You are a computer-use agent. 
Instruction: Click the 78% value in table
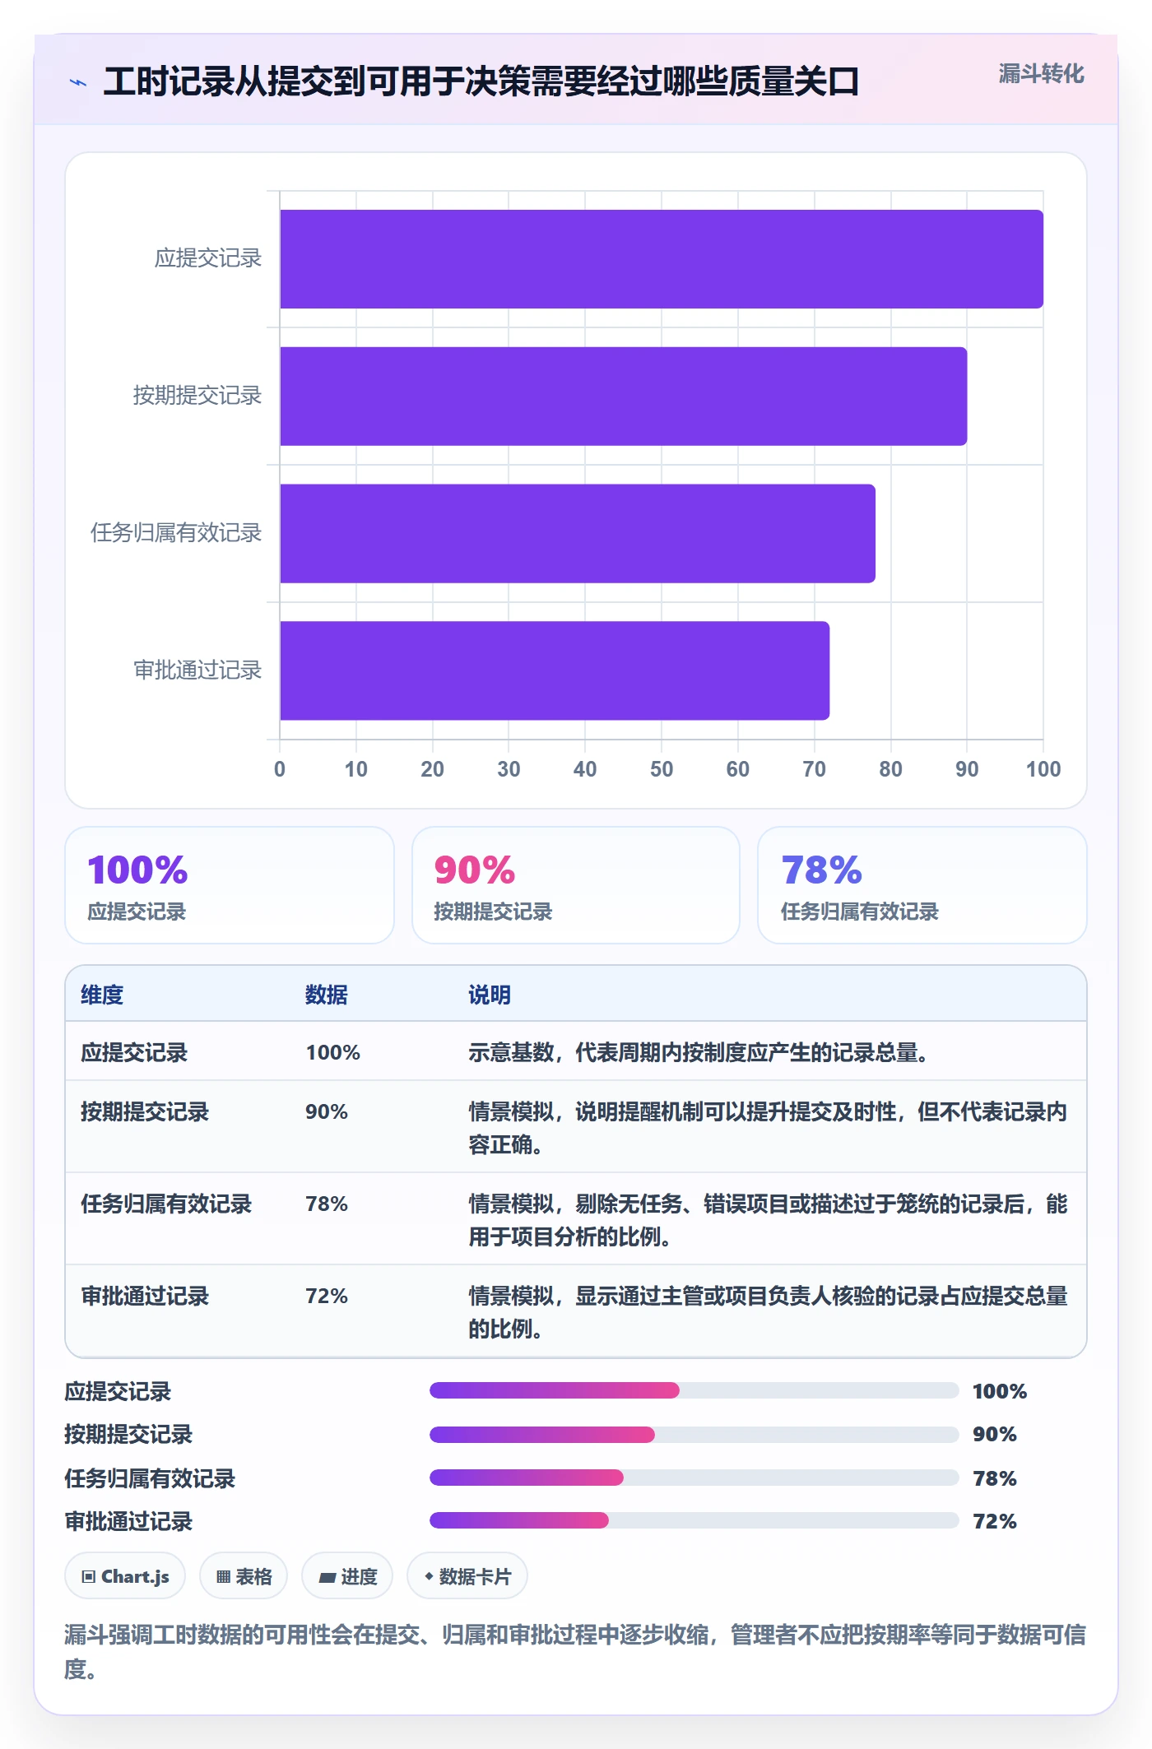point(327,1204)
